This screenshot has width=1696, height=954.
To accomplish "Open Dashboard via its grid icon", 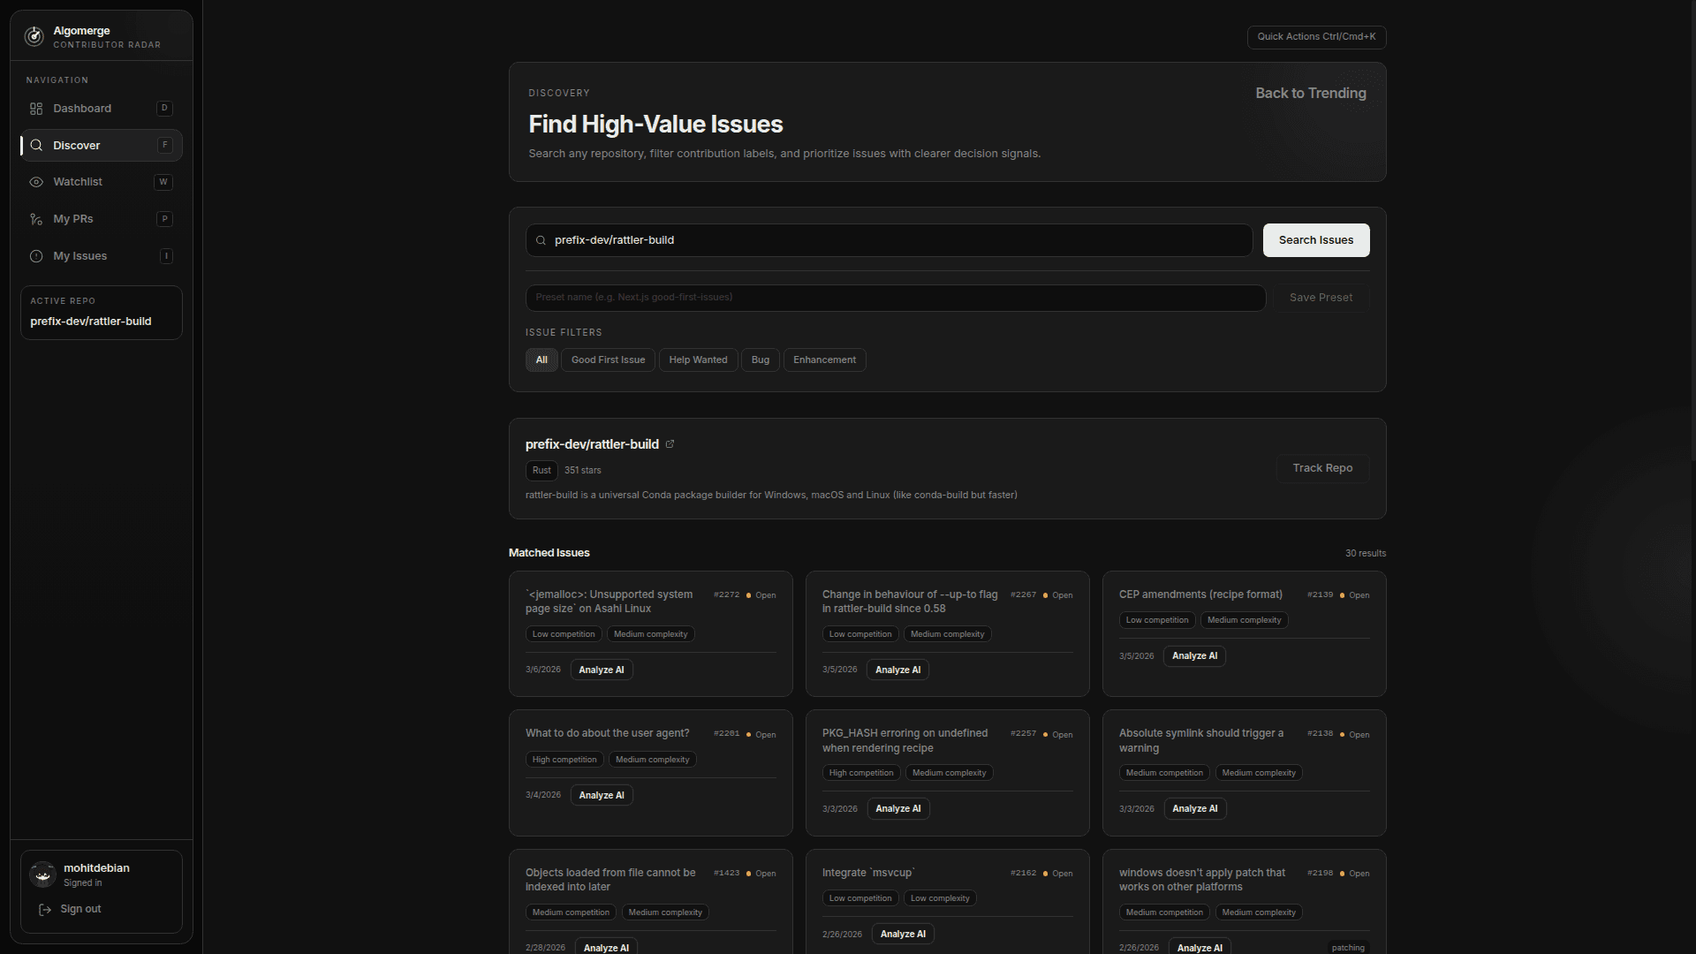I will [36, 109].
